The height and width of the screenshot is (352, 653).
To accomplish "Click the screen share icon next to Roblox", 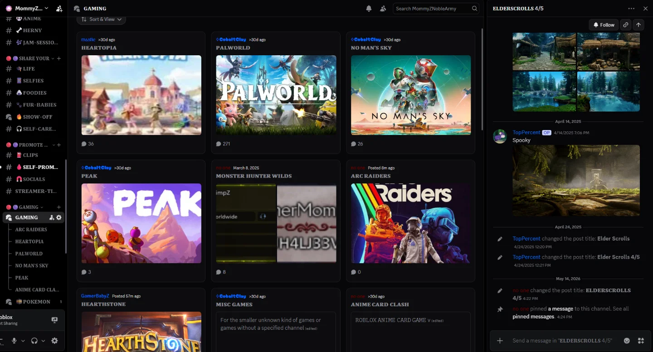I will click(55, 320).
